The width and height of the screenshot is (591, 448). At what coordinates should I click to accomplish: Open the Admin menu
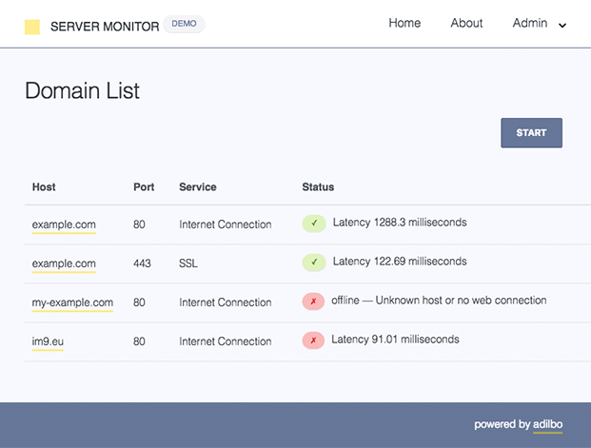[x=530, y=24]
